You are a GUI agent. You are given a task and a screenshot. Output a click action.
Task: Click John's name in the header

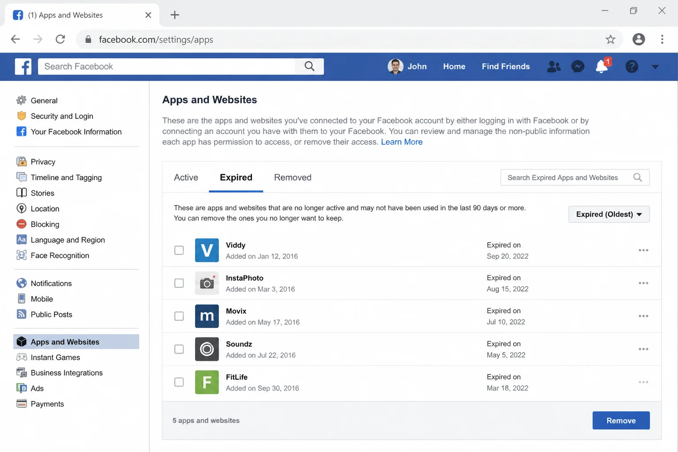[417, 67]
